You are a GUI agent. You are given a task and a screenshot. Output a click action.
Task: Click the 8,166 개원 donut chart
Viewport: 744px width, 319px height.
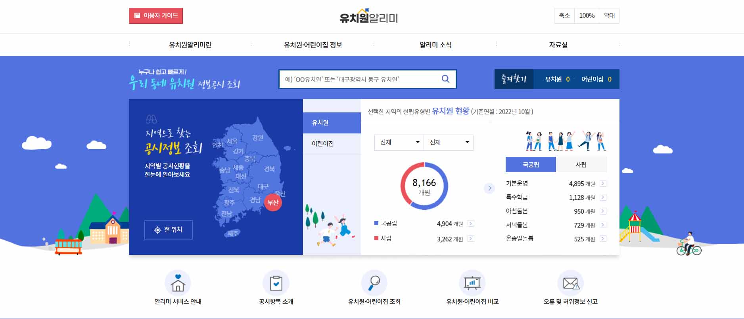point(424,186)
